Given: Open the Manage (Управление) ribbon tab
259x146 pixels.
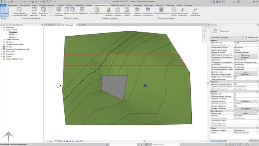Looking at the screenshot, I should coord(137,5).
